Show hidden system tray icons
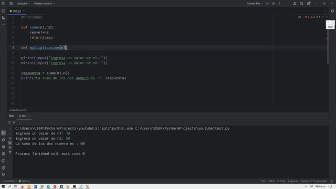The image size is (336, 189). [x=306, y=186]
